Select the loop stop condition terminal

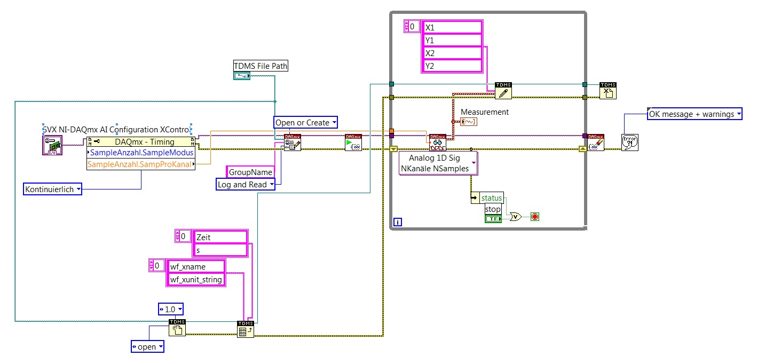coord(535,216)
